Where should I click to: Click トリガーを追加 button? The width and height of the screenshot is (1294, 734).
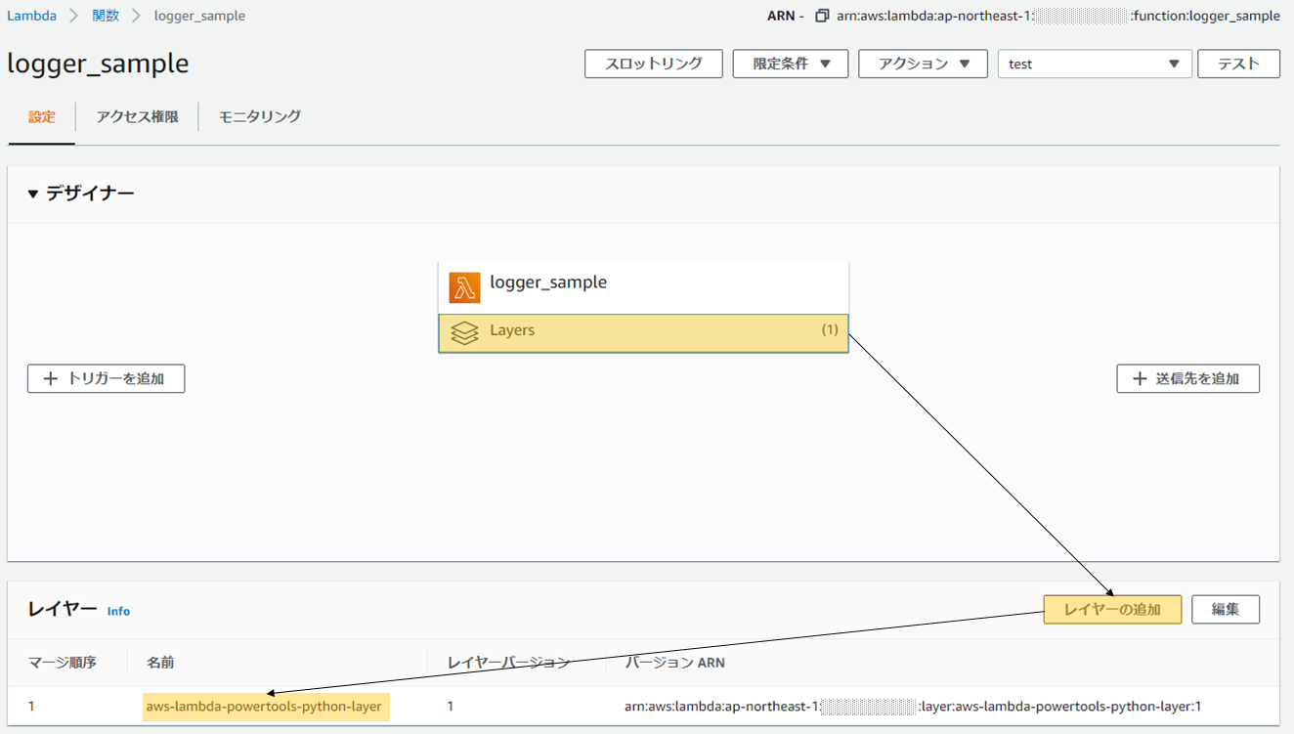tap(106, 378)
